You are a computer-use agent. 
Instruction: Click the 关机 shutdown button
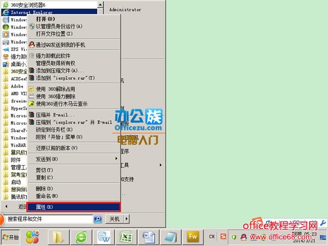point(115,219)
